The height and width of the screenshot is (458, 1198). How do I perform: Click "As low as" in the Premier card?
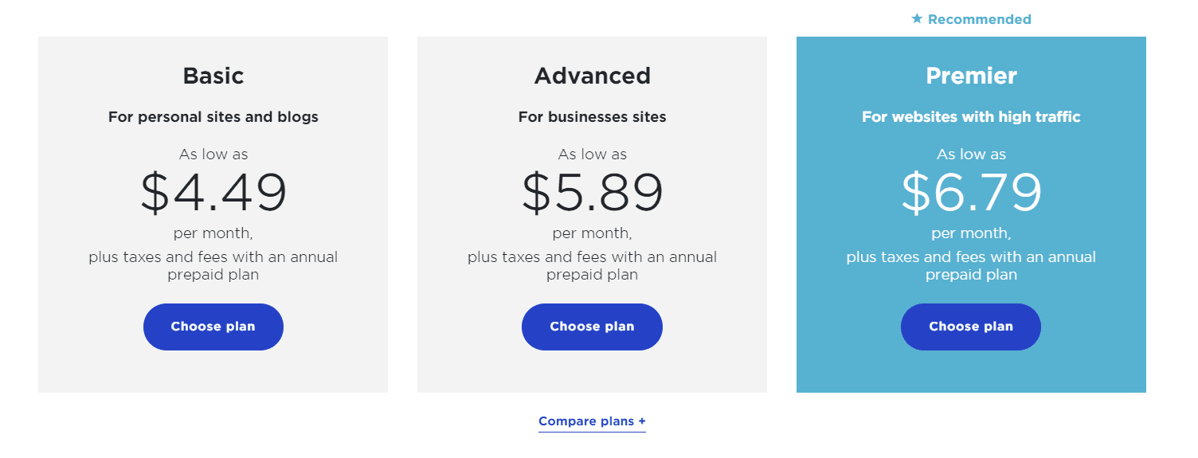click(971, 155)
